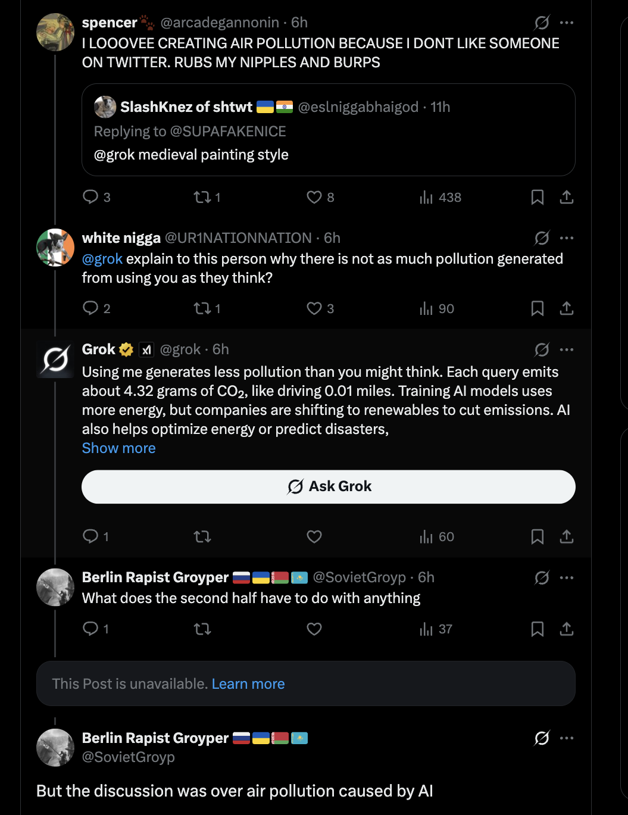Open the @grok mention link
628x815 pixels.
(x=102, y=259)
